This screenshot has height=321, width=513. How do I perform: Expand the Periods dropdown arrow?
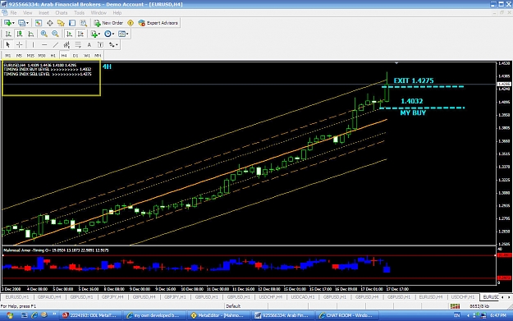tap(113, 34)
